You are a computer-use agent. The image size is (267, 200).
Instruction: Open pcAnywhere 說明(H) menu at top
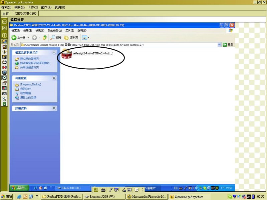60,7
